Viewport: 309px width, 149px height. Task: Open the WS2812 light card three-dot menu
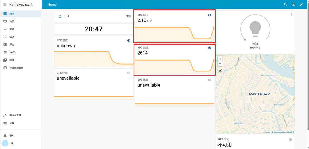coord(291,15)
